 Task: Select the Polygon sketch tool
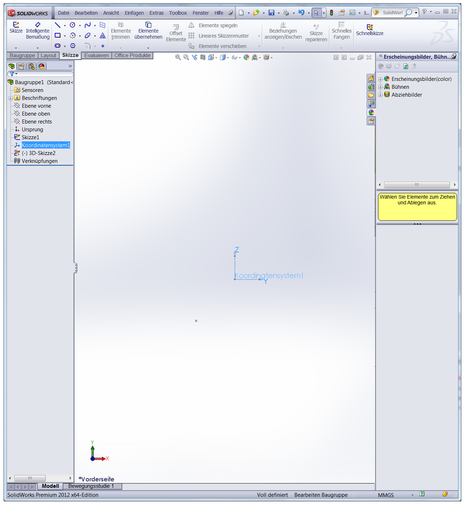coord(73,46)
